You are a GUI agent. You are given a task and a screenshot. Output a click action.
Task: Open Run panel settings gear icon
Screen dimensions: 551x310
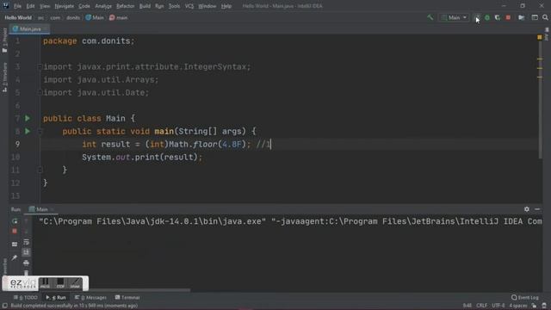[526, 209]
